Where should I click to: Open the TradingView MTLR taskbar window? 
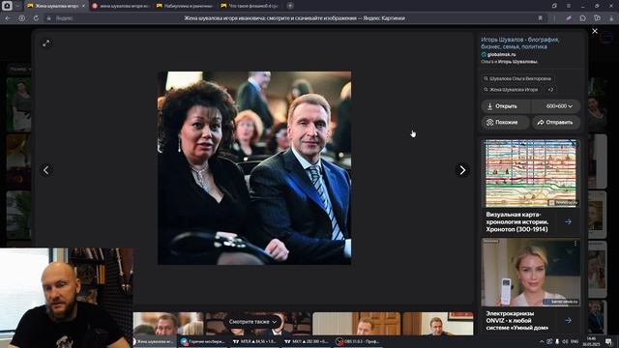[255, 341]
